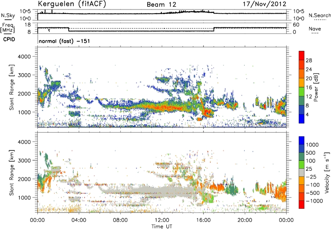This screenshot has width=331, height=229.
Task: Click the 3000 tick on the power panel
Action: pyautogui.click(x=24, y=75)
